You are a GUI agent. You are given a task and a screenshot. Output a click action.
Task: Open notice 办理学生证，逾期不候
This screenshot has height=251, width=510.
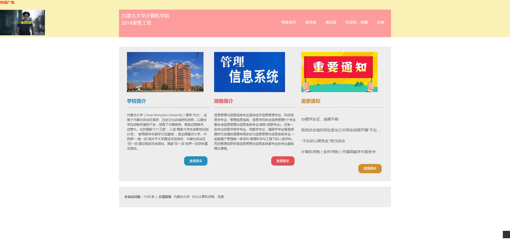320,119
